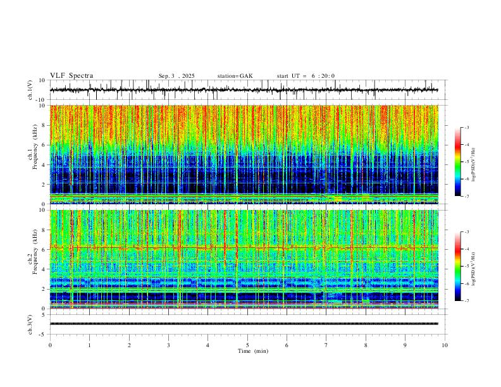This screenshot has width=501, height=387.
Task: Click the time axis tick label "3"
Action: tap(168, 345)
